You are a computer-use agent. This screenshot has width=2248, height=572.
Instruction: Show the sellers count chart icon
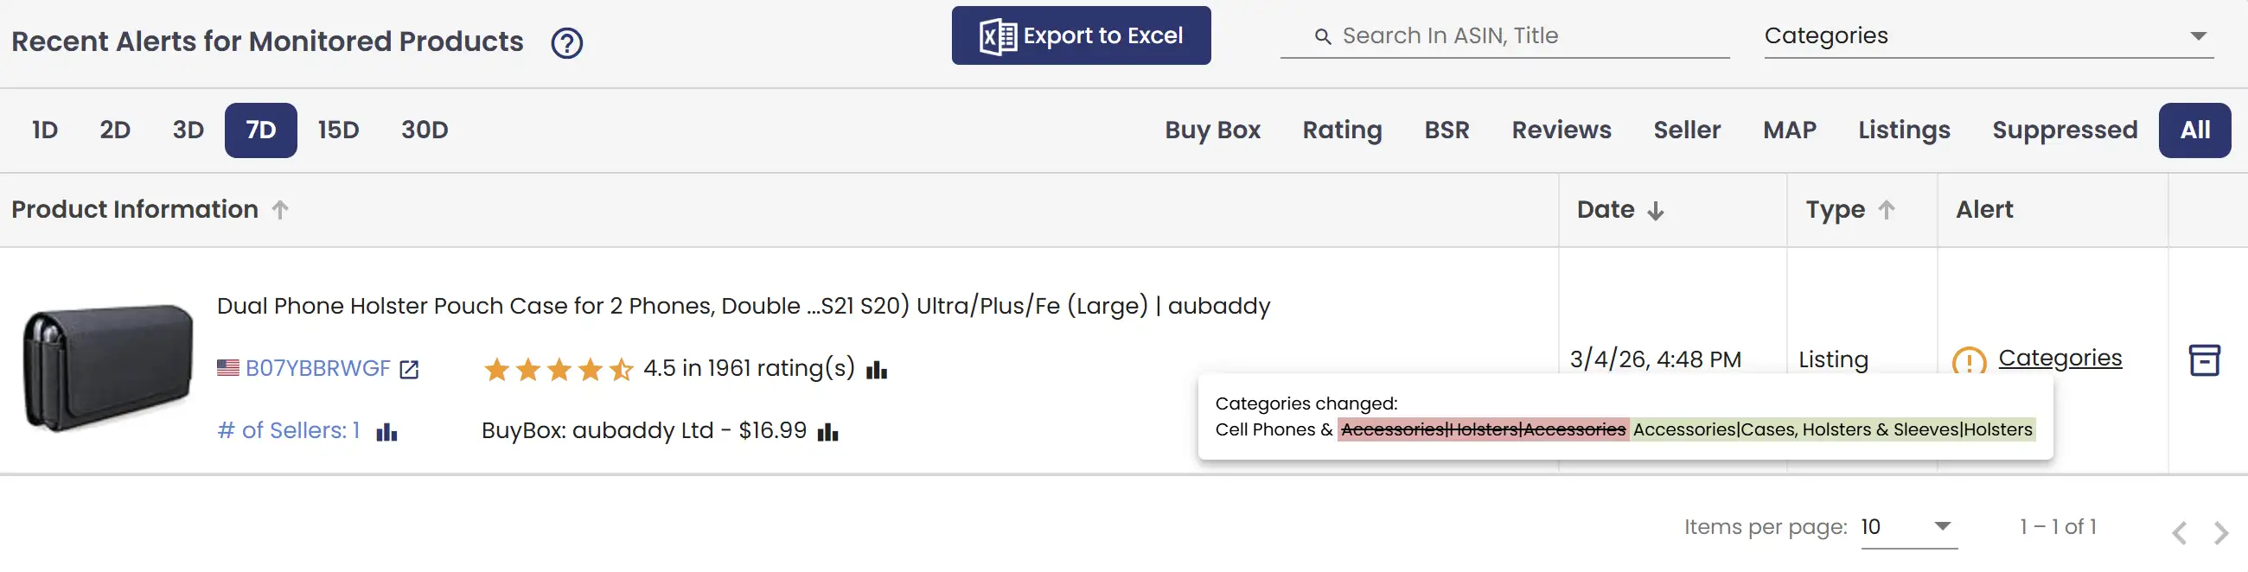click(x=386, y=433)
